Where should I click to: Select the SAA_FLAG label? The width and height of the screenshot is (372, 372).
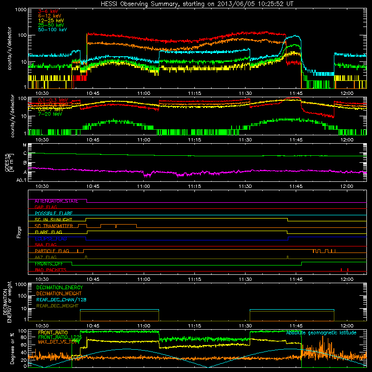[46, 245]
